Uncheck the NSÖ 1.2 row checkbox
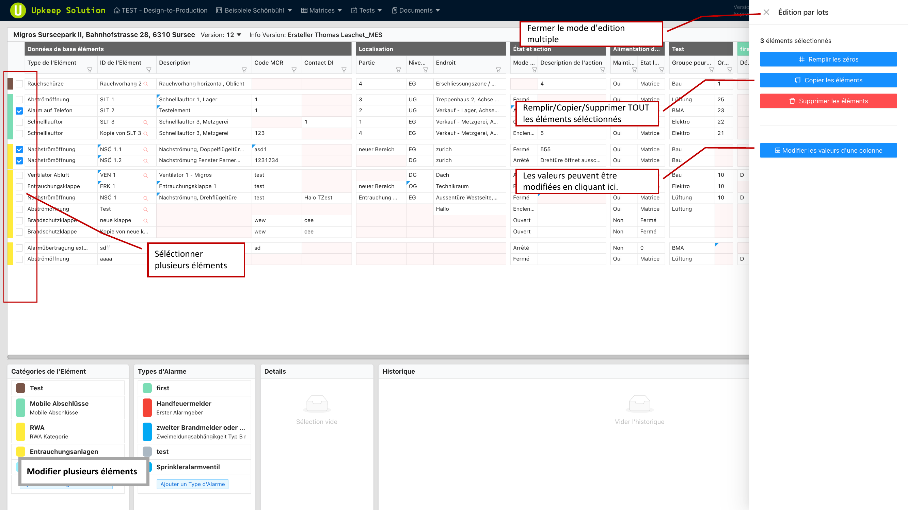The width and height of the screenshot is (908, 510). coord(19,161)
